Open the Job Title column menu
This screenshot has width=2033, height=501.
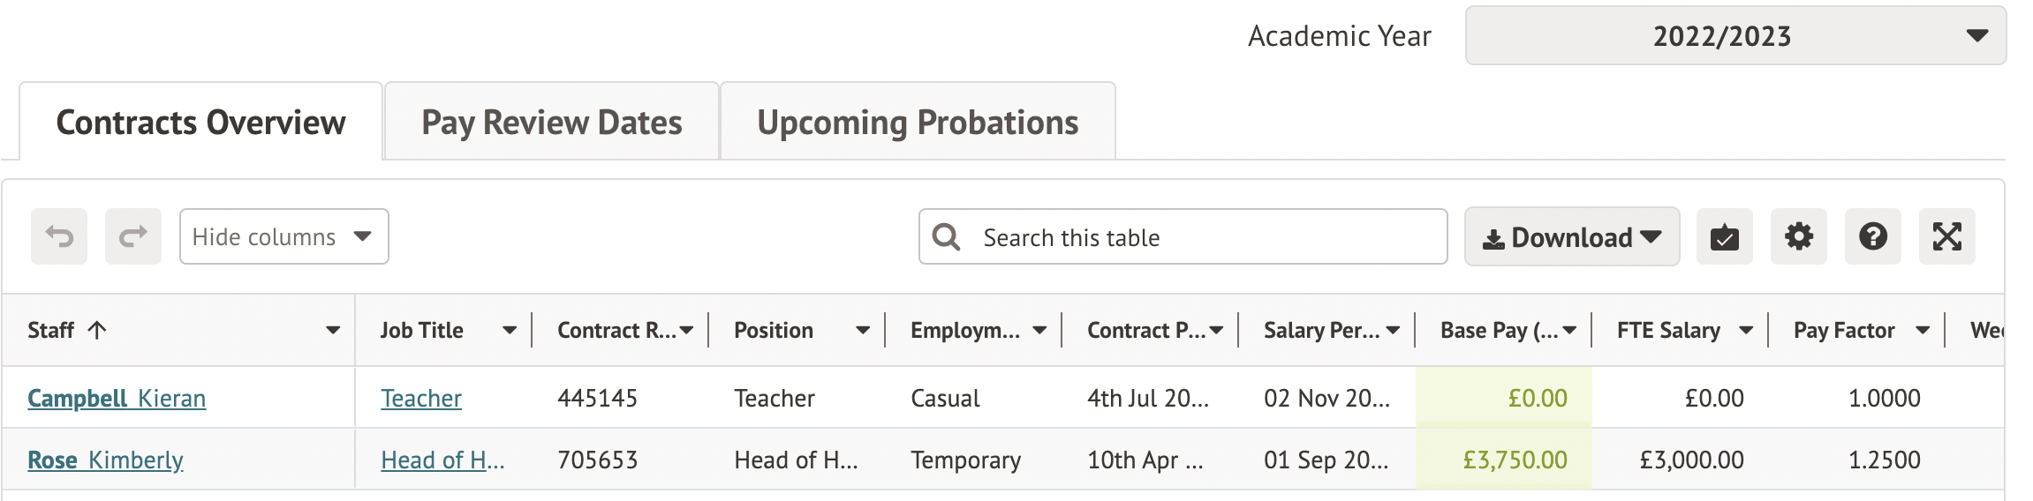[510, 331]
